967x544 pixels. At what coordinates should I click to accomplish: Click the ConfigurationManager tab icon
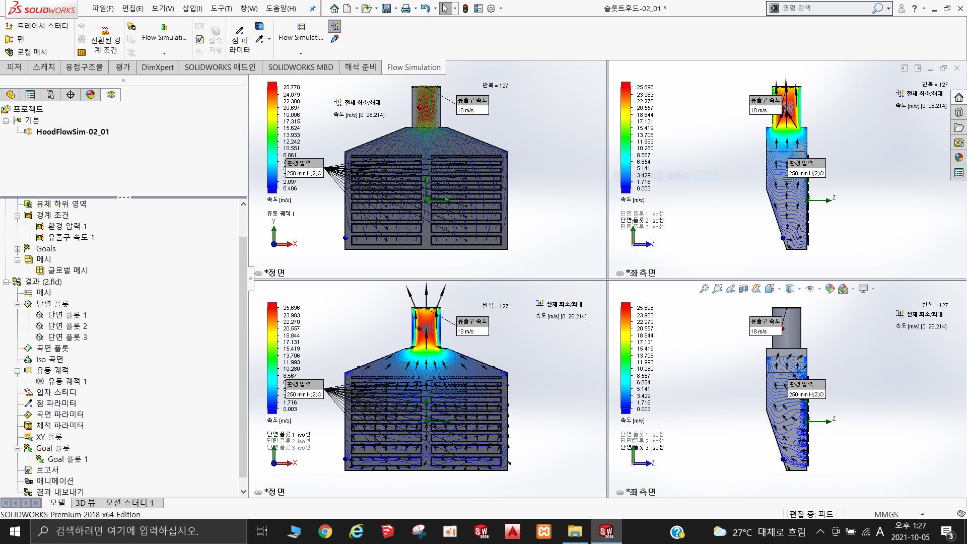[50, 95]
